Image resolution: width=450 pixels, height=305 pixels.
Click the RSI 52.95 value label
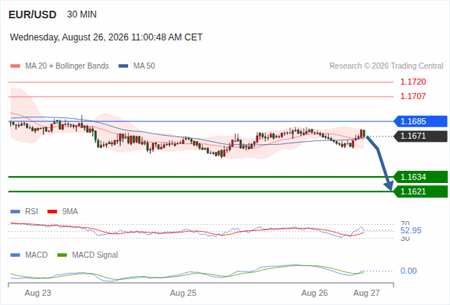tap(411, 231)
